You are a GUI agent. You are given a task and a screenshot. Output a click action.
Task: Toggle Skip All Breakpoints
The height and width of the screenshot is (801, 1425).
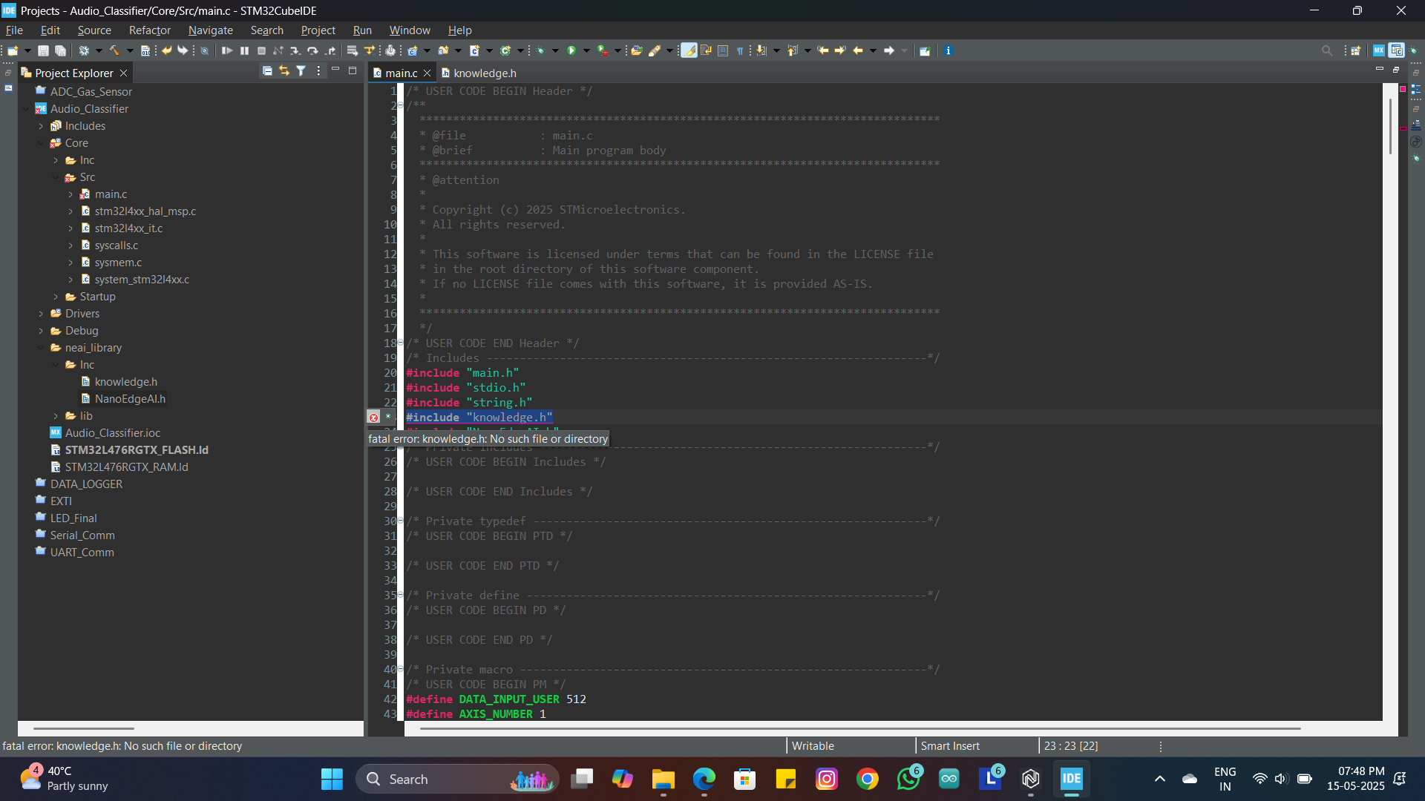[205, 50]
